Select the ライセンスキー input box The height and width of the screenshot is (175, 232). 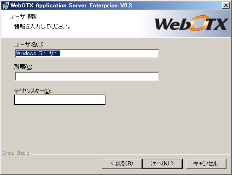point(60,100)
